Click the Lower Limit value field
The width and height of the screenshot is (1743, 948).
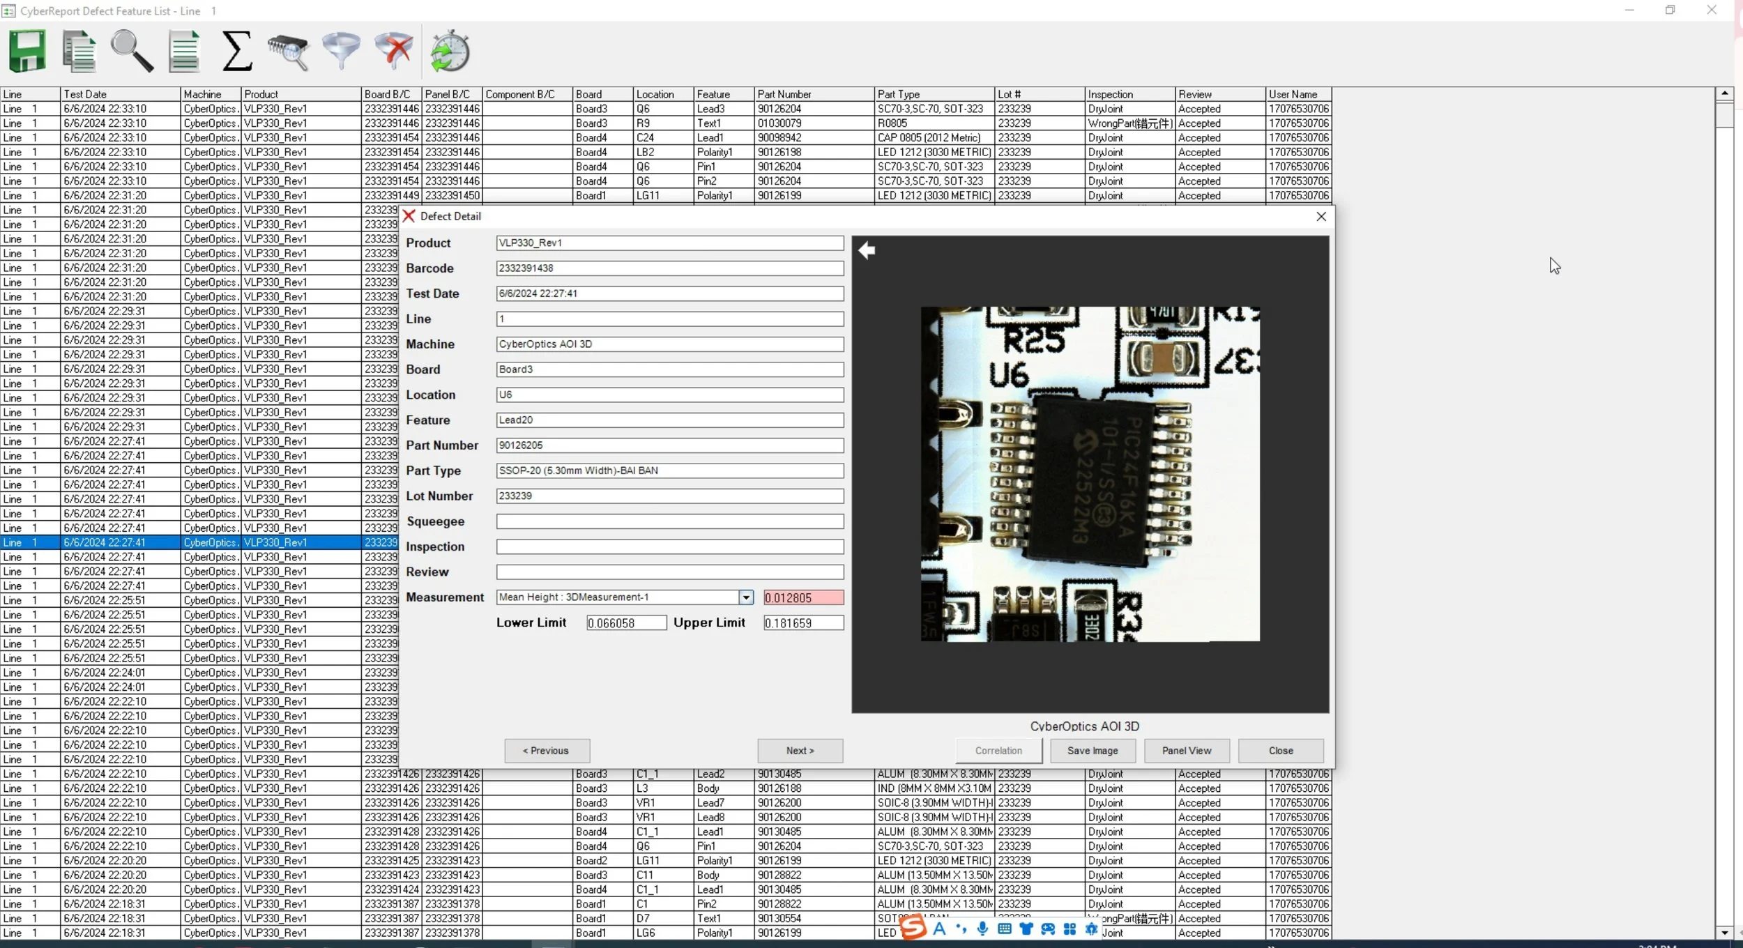pyautogui.click(x=626, y=623)
